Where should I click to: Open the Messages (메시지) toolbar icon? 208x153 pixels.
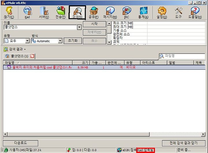click(x=110, y=12)
